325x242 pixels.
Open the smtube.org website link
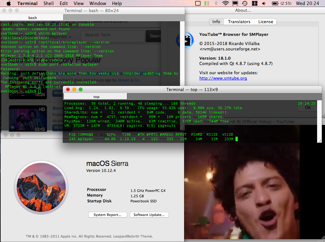tap(223, 78)
